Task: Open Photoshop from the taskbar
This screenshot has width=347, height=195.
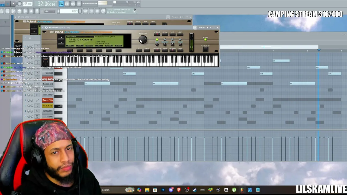Action: click(x=163, y=190)
